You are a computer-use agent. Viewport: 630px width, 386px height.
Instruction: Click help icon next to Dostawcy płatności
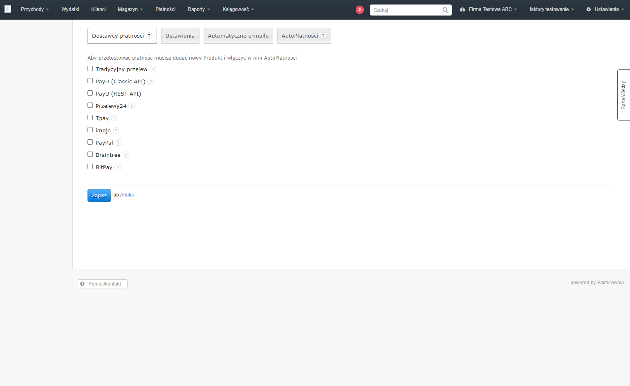149,36
